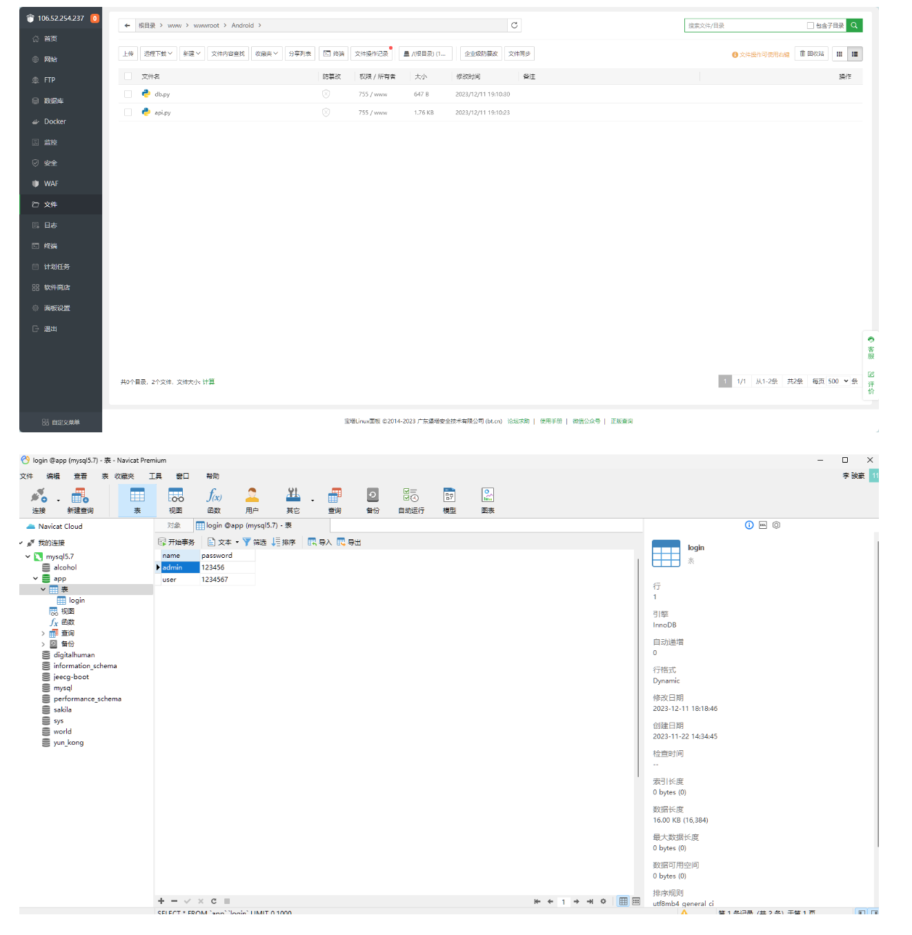Select the 1234567 password cell

[x=228, y=580]
